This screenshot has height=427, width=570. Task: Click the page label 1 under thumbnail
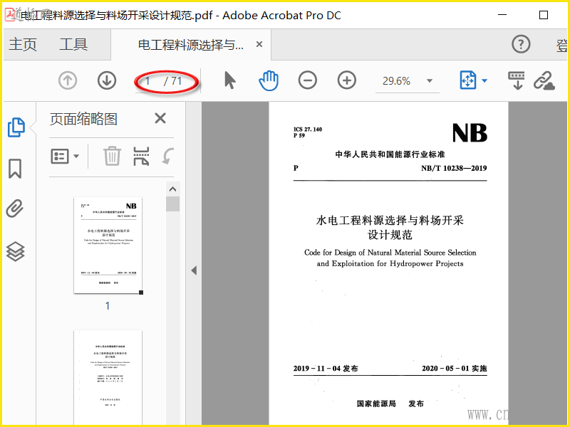(x=108, y=306)
